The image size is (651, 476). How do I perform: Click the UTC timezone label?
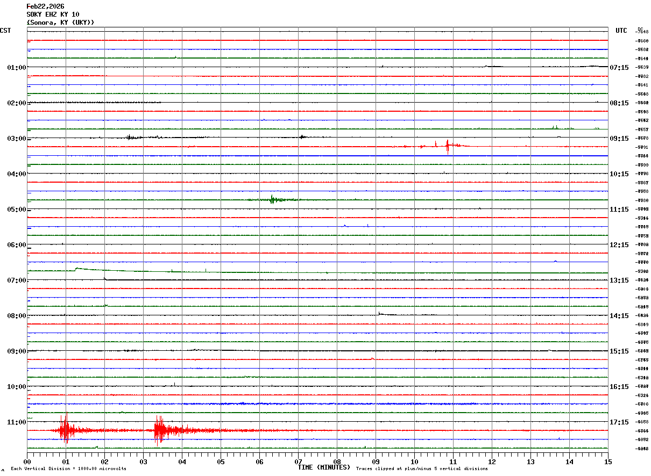pos(621,31)
